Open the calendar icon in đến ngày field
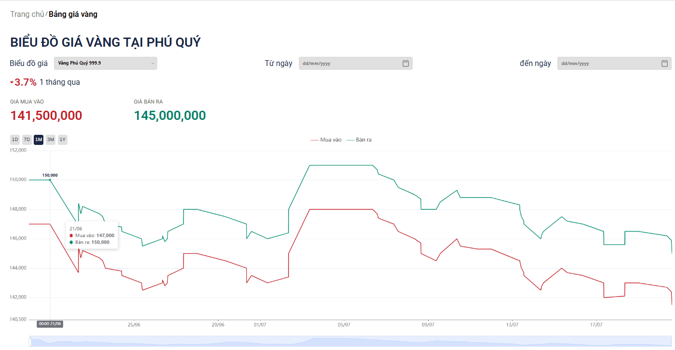This screenshot has height=350, width=675. tap(664, 64)
